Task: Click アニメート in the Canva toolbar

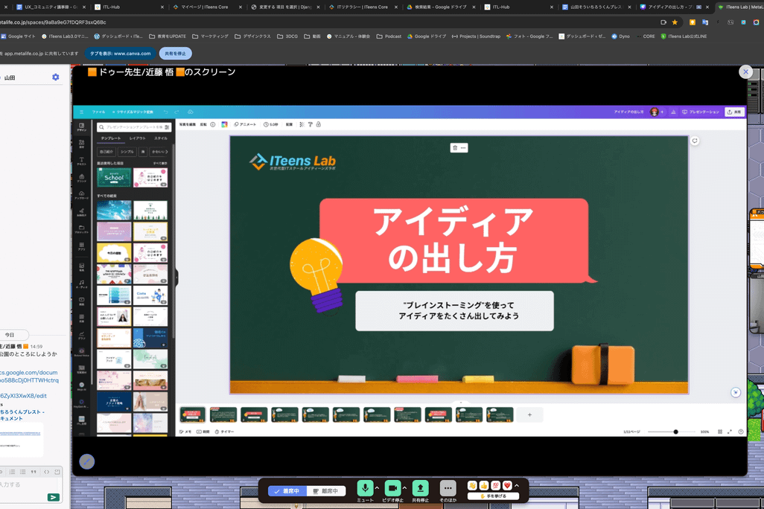Action: tap(245, 125)
